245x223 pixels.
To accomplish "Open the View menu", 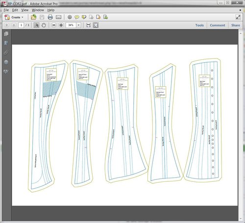I will [x=25, y=10].
